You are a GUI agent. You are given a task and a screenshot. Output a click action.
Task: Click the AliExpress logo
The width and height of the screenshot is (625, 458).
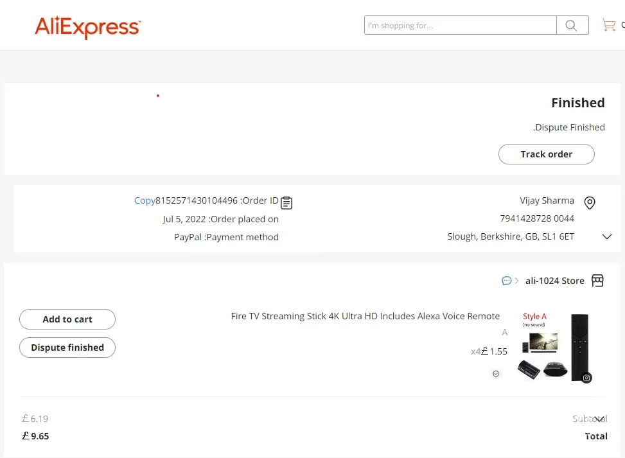[87, 27]
